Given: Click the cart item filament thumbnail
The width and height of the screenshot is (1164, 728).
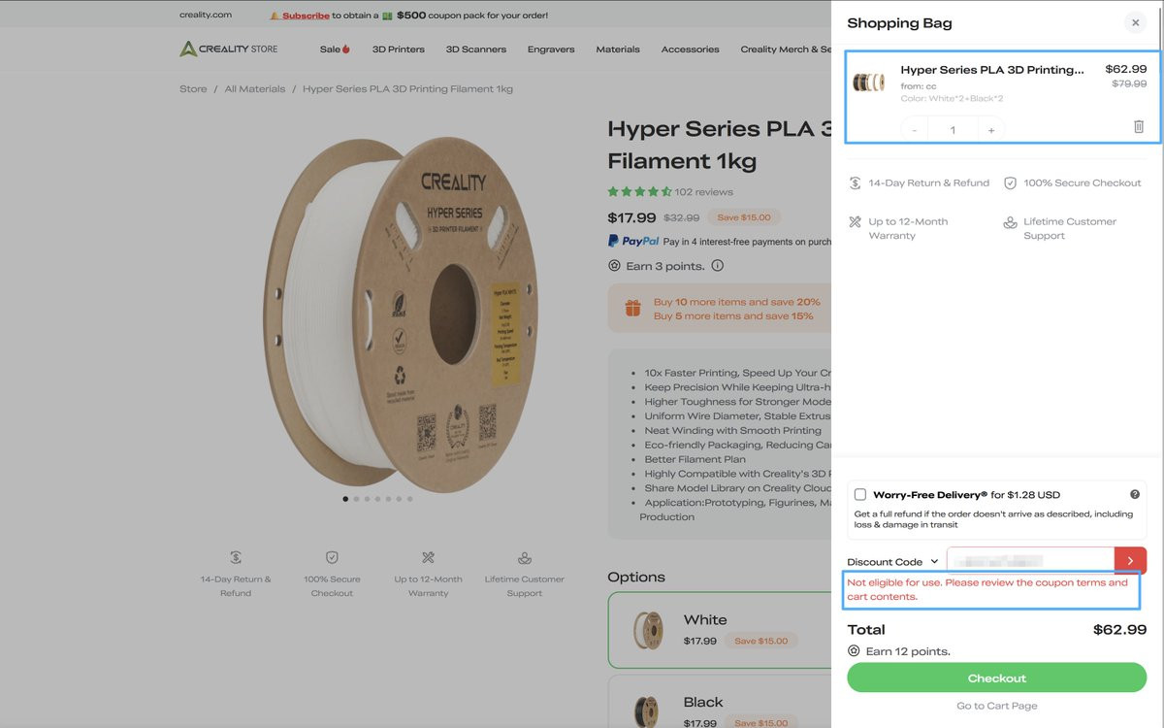Looking at the screenshot, I should click(869, 83).
